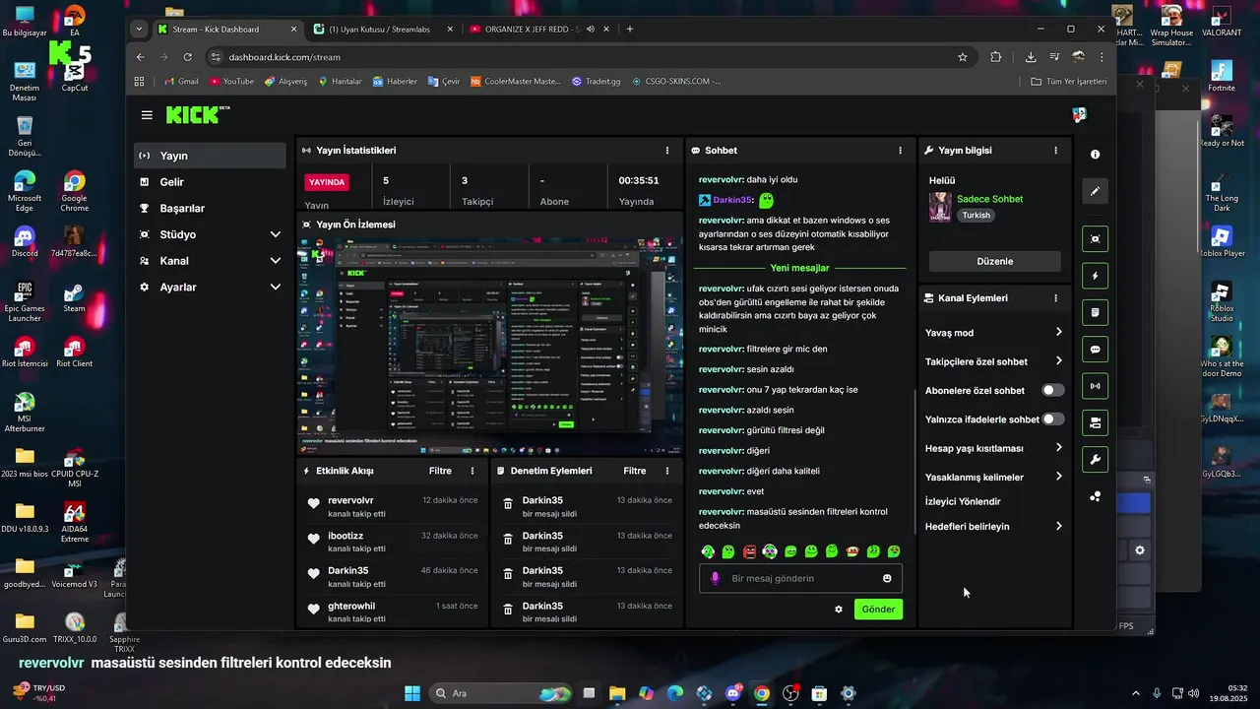The width and height of the screenshot is (1260, 709).
Task: Toggle the lightning activity feed icon
Action: [x=1095, y=276]
